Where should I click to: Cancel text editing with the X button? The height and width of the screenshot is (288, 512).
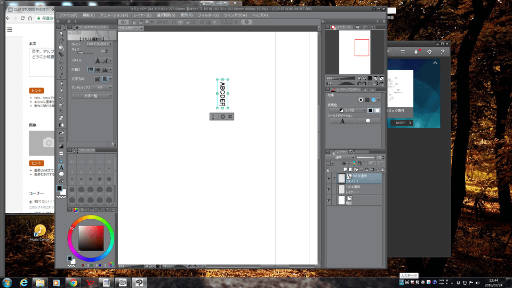230,116
